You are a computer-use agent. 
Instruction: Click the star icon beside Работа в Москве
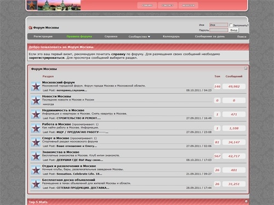coord(36,128)
